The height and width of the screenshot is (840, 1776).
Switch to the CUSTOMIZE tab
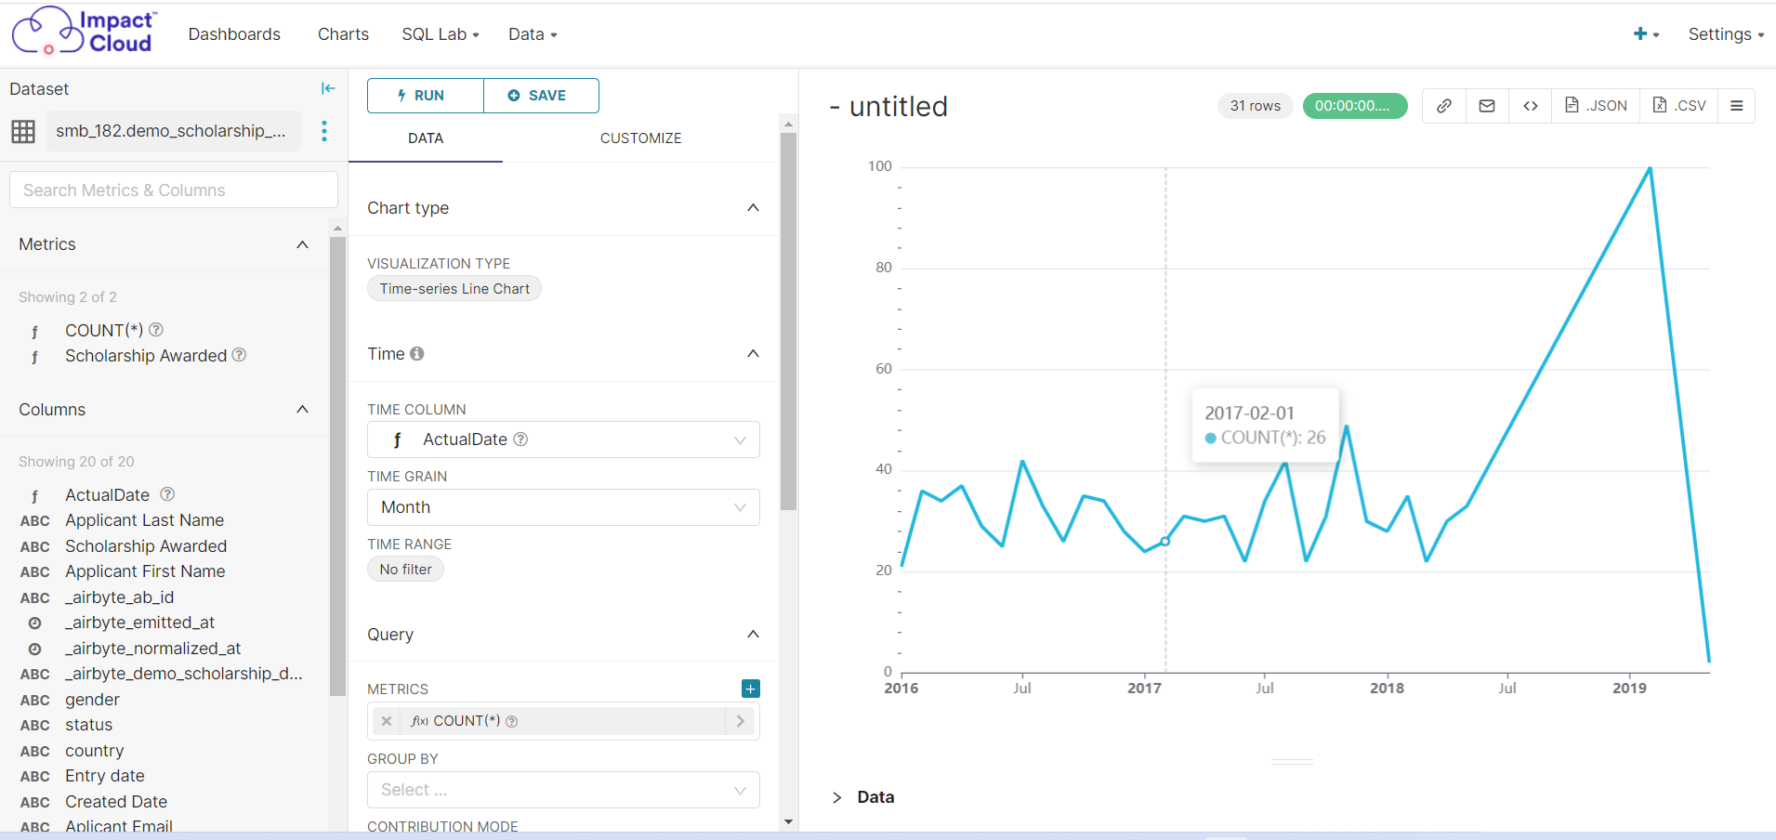point(640,138)
